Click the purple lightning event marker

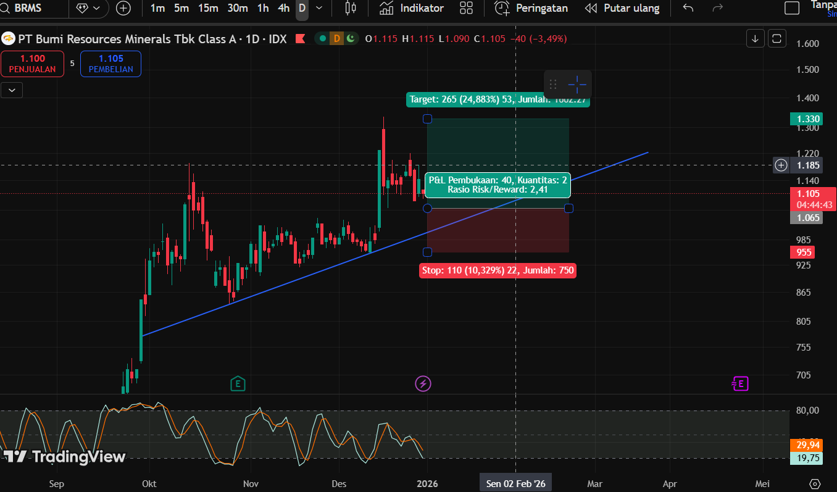tap(423, 384)
